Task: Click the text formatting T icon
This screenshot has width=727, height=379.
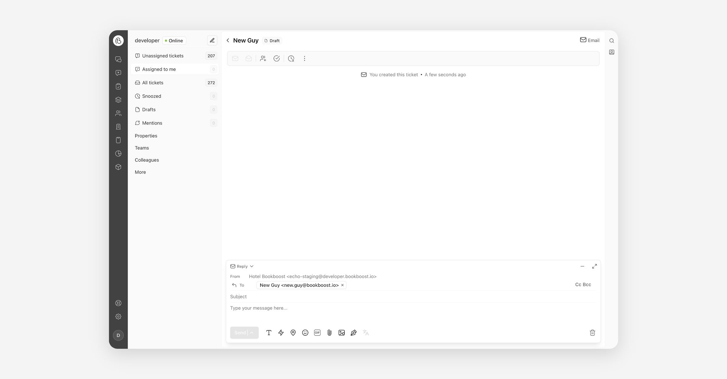Action: (269, 333)
